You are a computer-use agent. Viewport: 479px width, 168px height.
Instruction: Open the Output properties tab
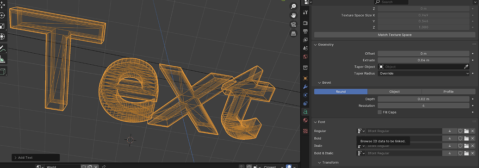(305, 31)
